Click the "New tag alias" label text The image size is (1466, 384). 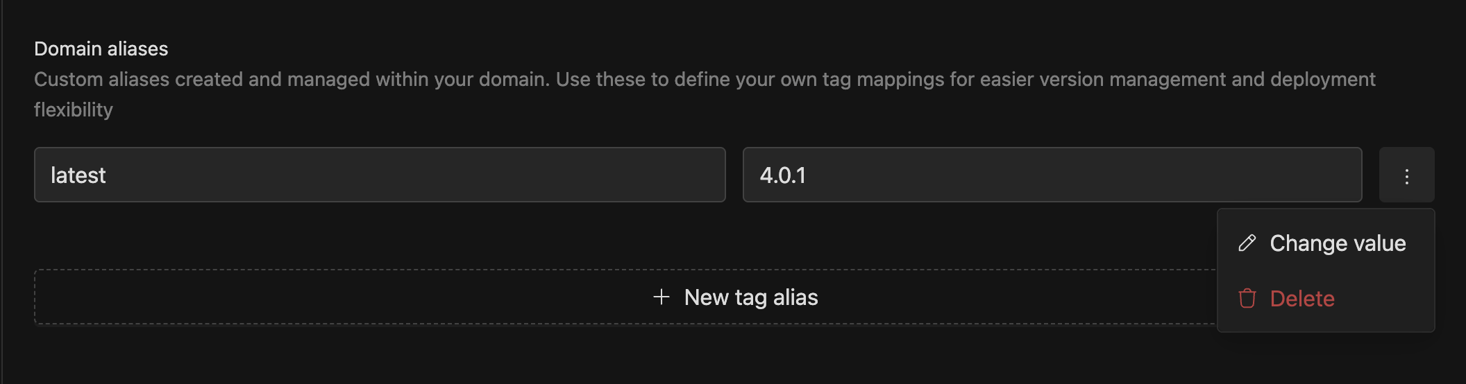tap(751, 297)
